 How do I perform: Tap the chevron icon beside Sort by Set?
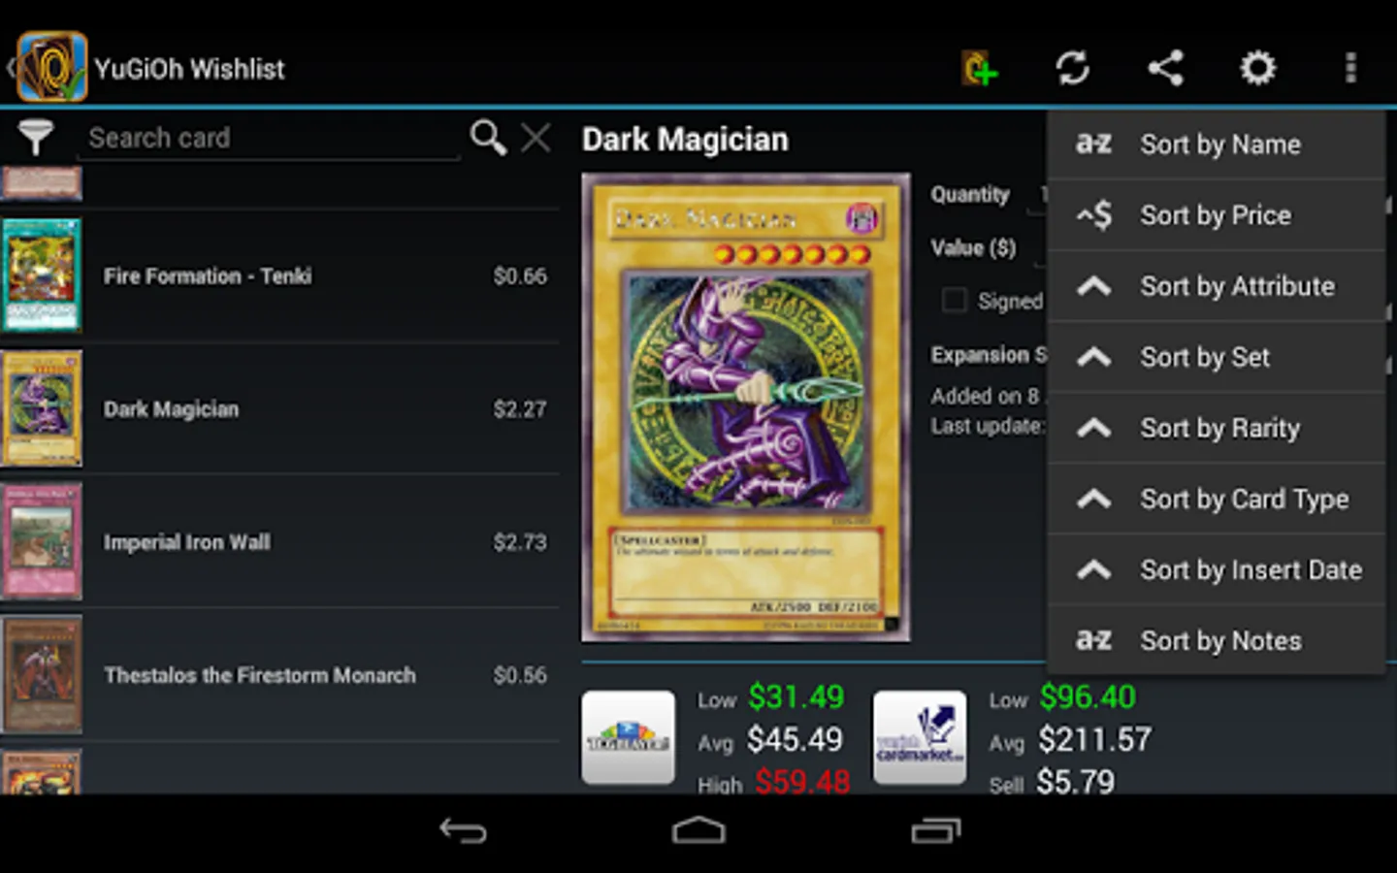(x=1094, y=357)
